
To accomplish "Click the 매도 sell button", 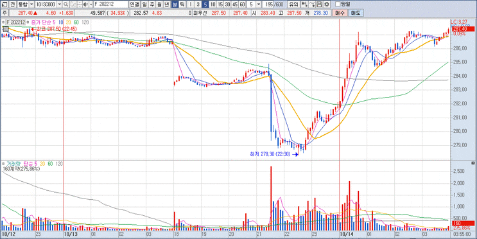I will [355, 13].
